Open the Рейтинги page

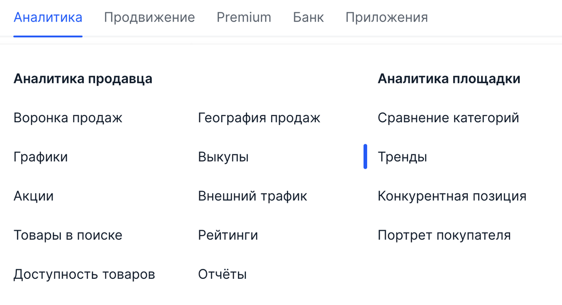228,235
